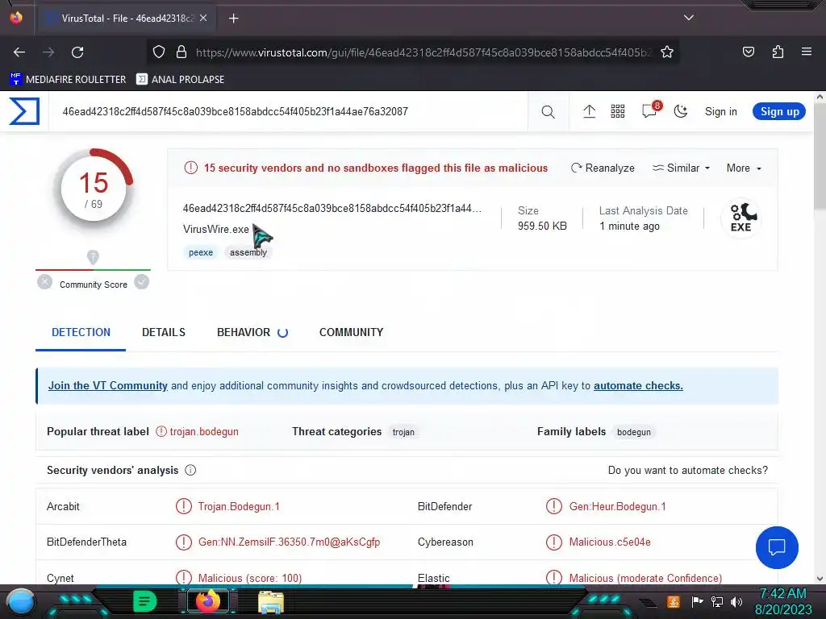Open the blue chat bubble button
This screenshot has height=619, width=826.
(x=777, y=547)
